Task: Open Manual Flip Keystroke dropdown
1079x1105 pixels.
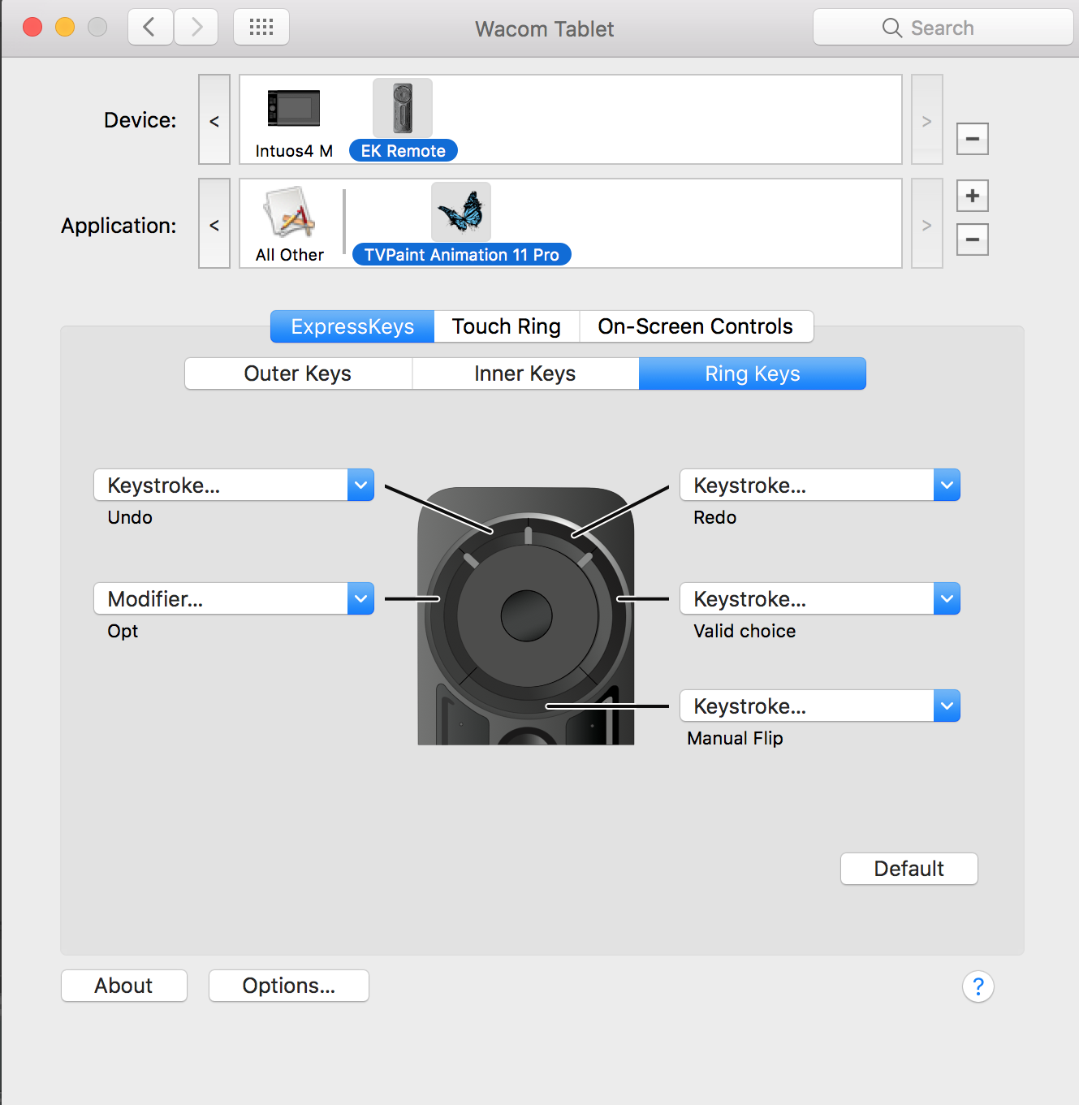Action: pos(820,706)
